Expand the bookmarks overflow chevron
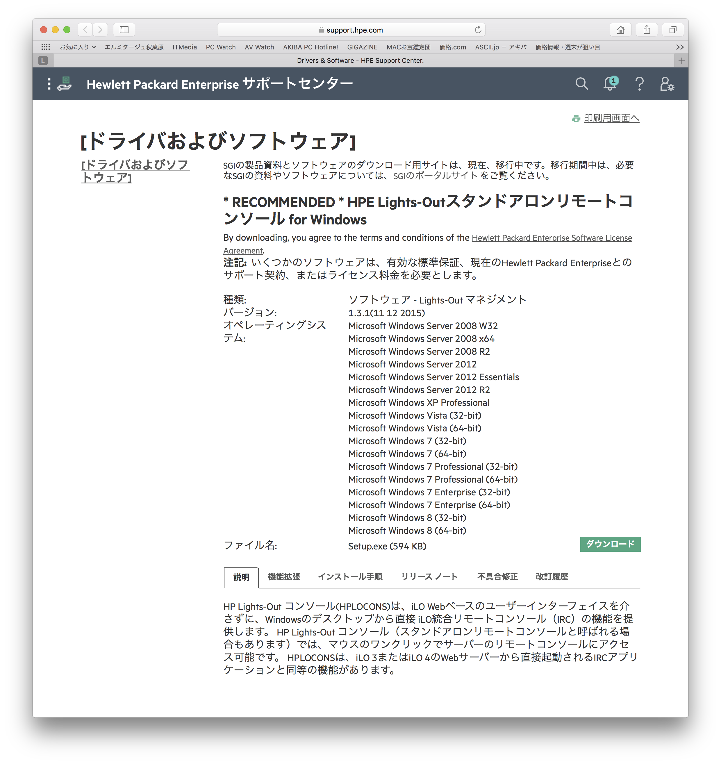The image size is (721, 764). pos(679,47)
